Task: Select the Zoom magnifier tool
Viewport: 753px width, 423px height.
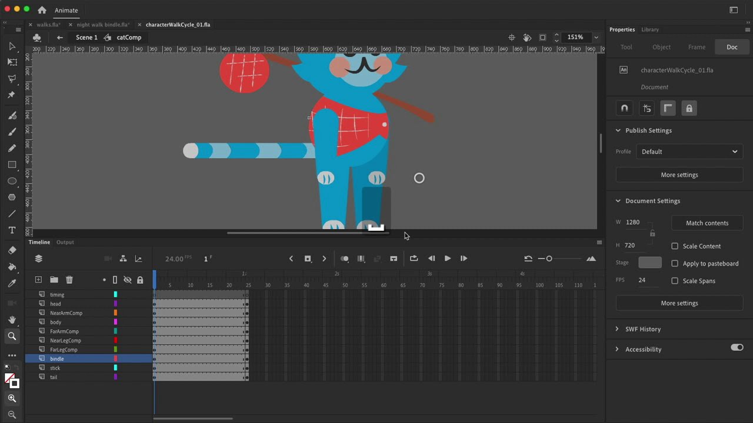Action: pos(12,336)
